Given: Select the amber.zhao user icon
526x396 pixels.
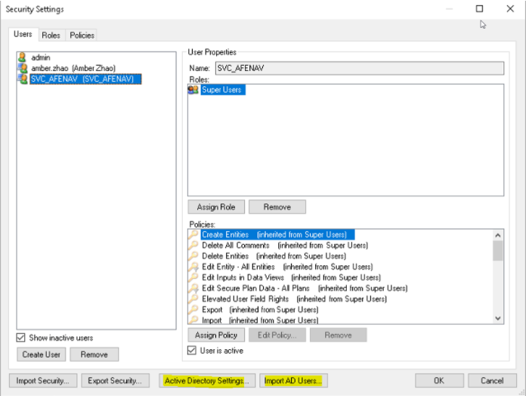Looking at the screenshot, I should point(23,68).
